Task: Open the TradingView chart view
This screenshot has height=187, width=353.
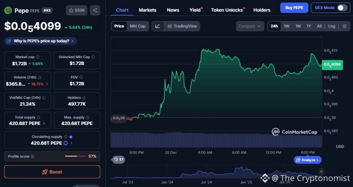Action: pyautogui.click(x=182, y=26)
